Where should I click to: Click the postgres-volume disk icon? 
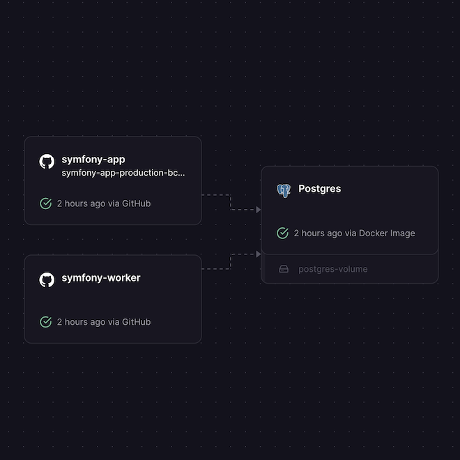pyautogui.click(x=284, y=269)
